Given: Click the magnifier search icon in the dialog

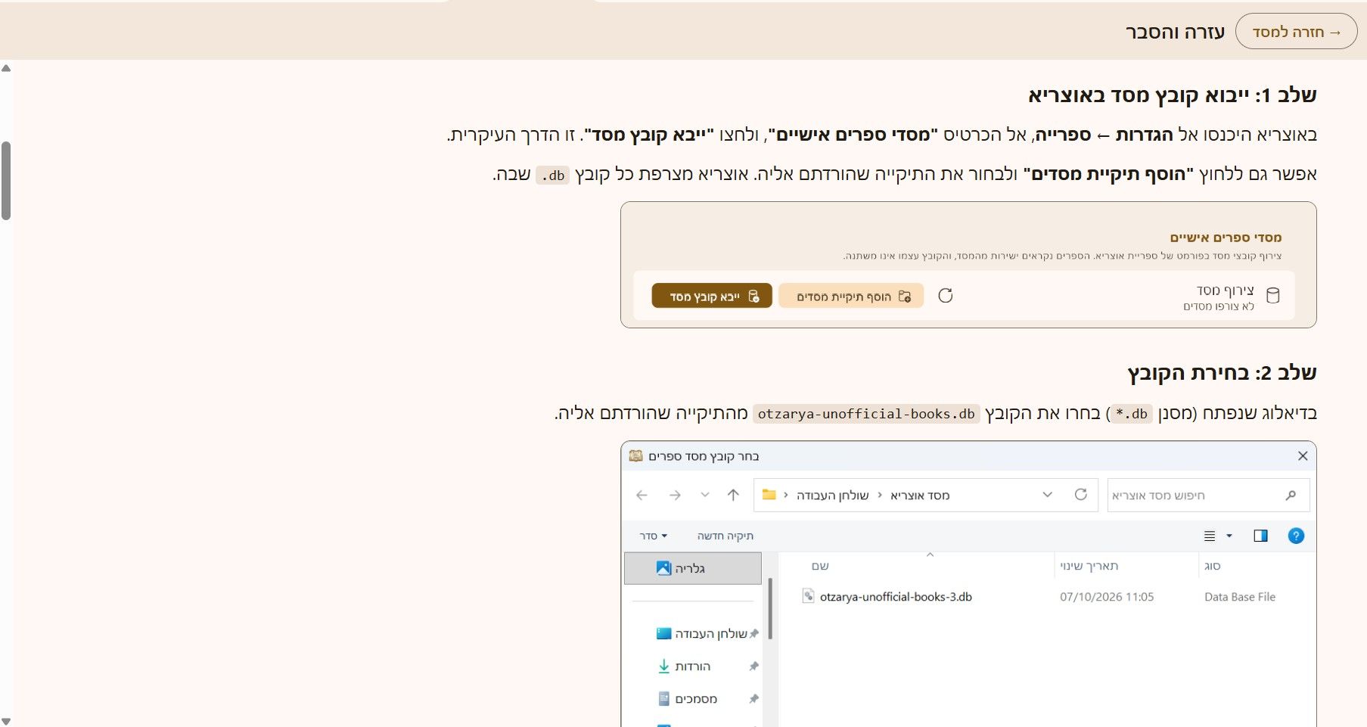Looking at the screenshot, I should (1291, 496).
